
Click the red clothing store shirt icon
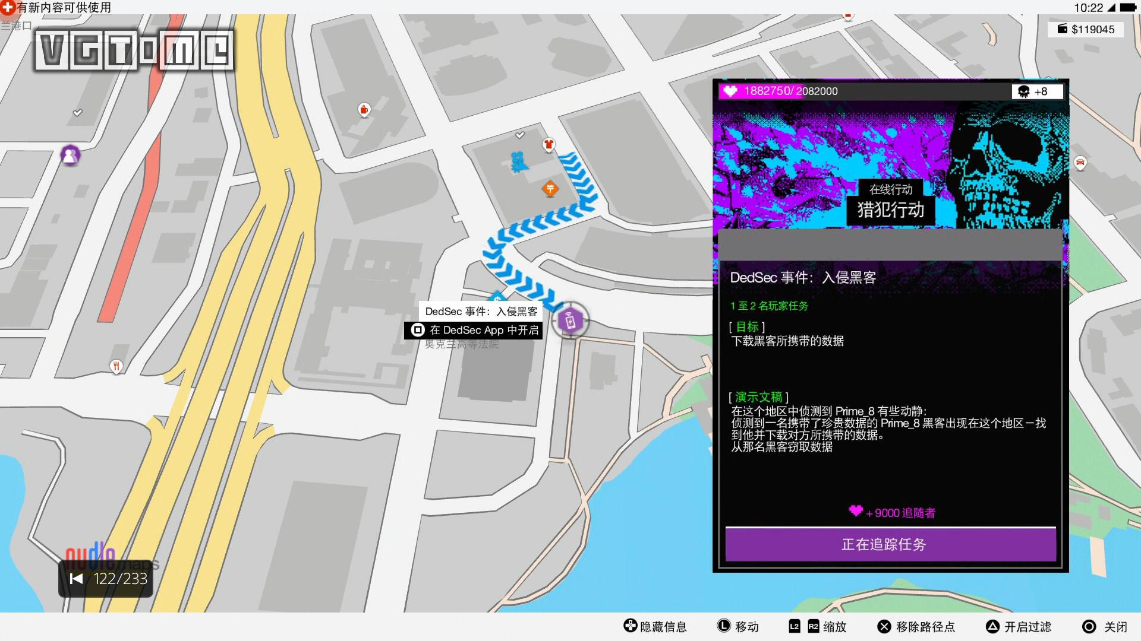pyautogui.click(x=549, y=144)
